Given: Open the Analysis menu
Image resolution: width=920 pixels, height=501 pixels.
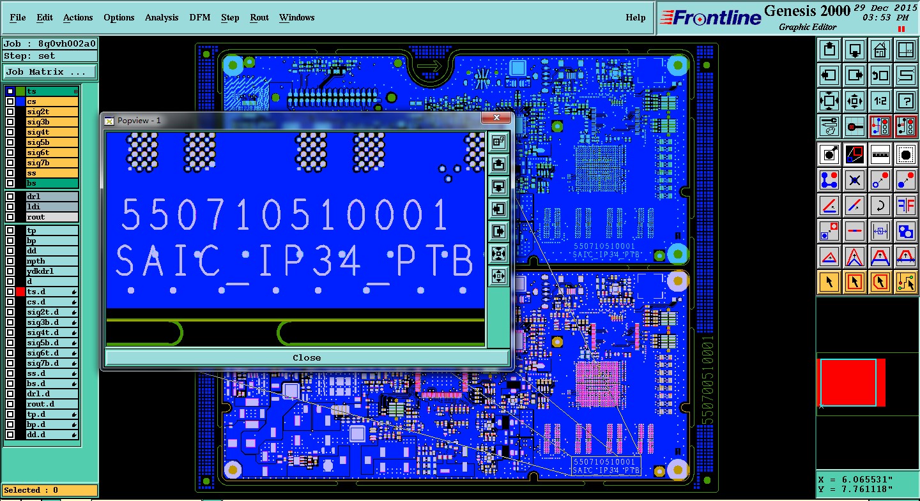Looking at the screenshot, I should click(x=162, y=17).
